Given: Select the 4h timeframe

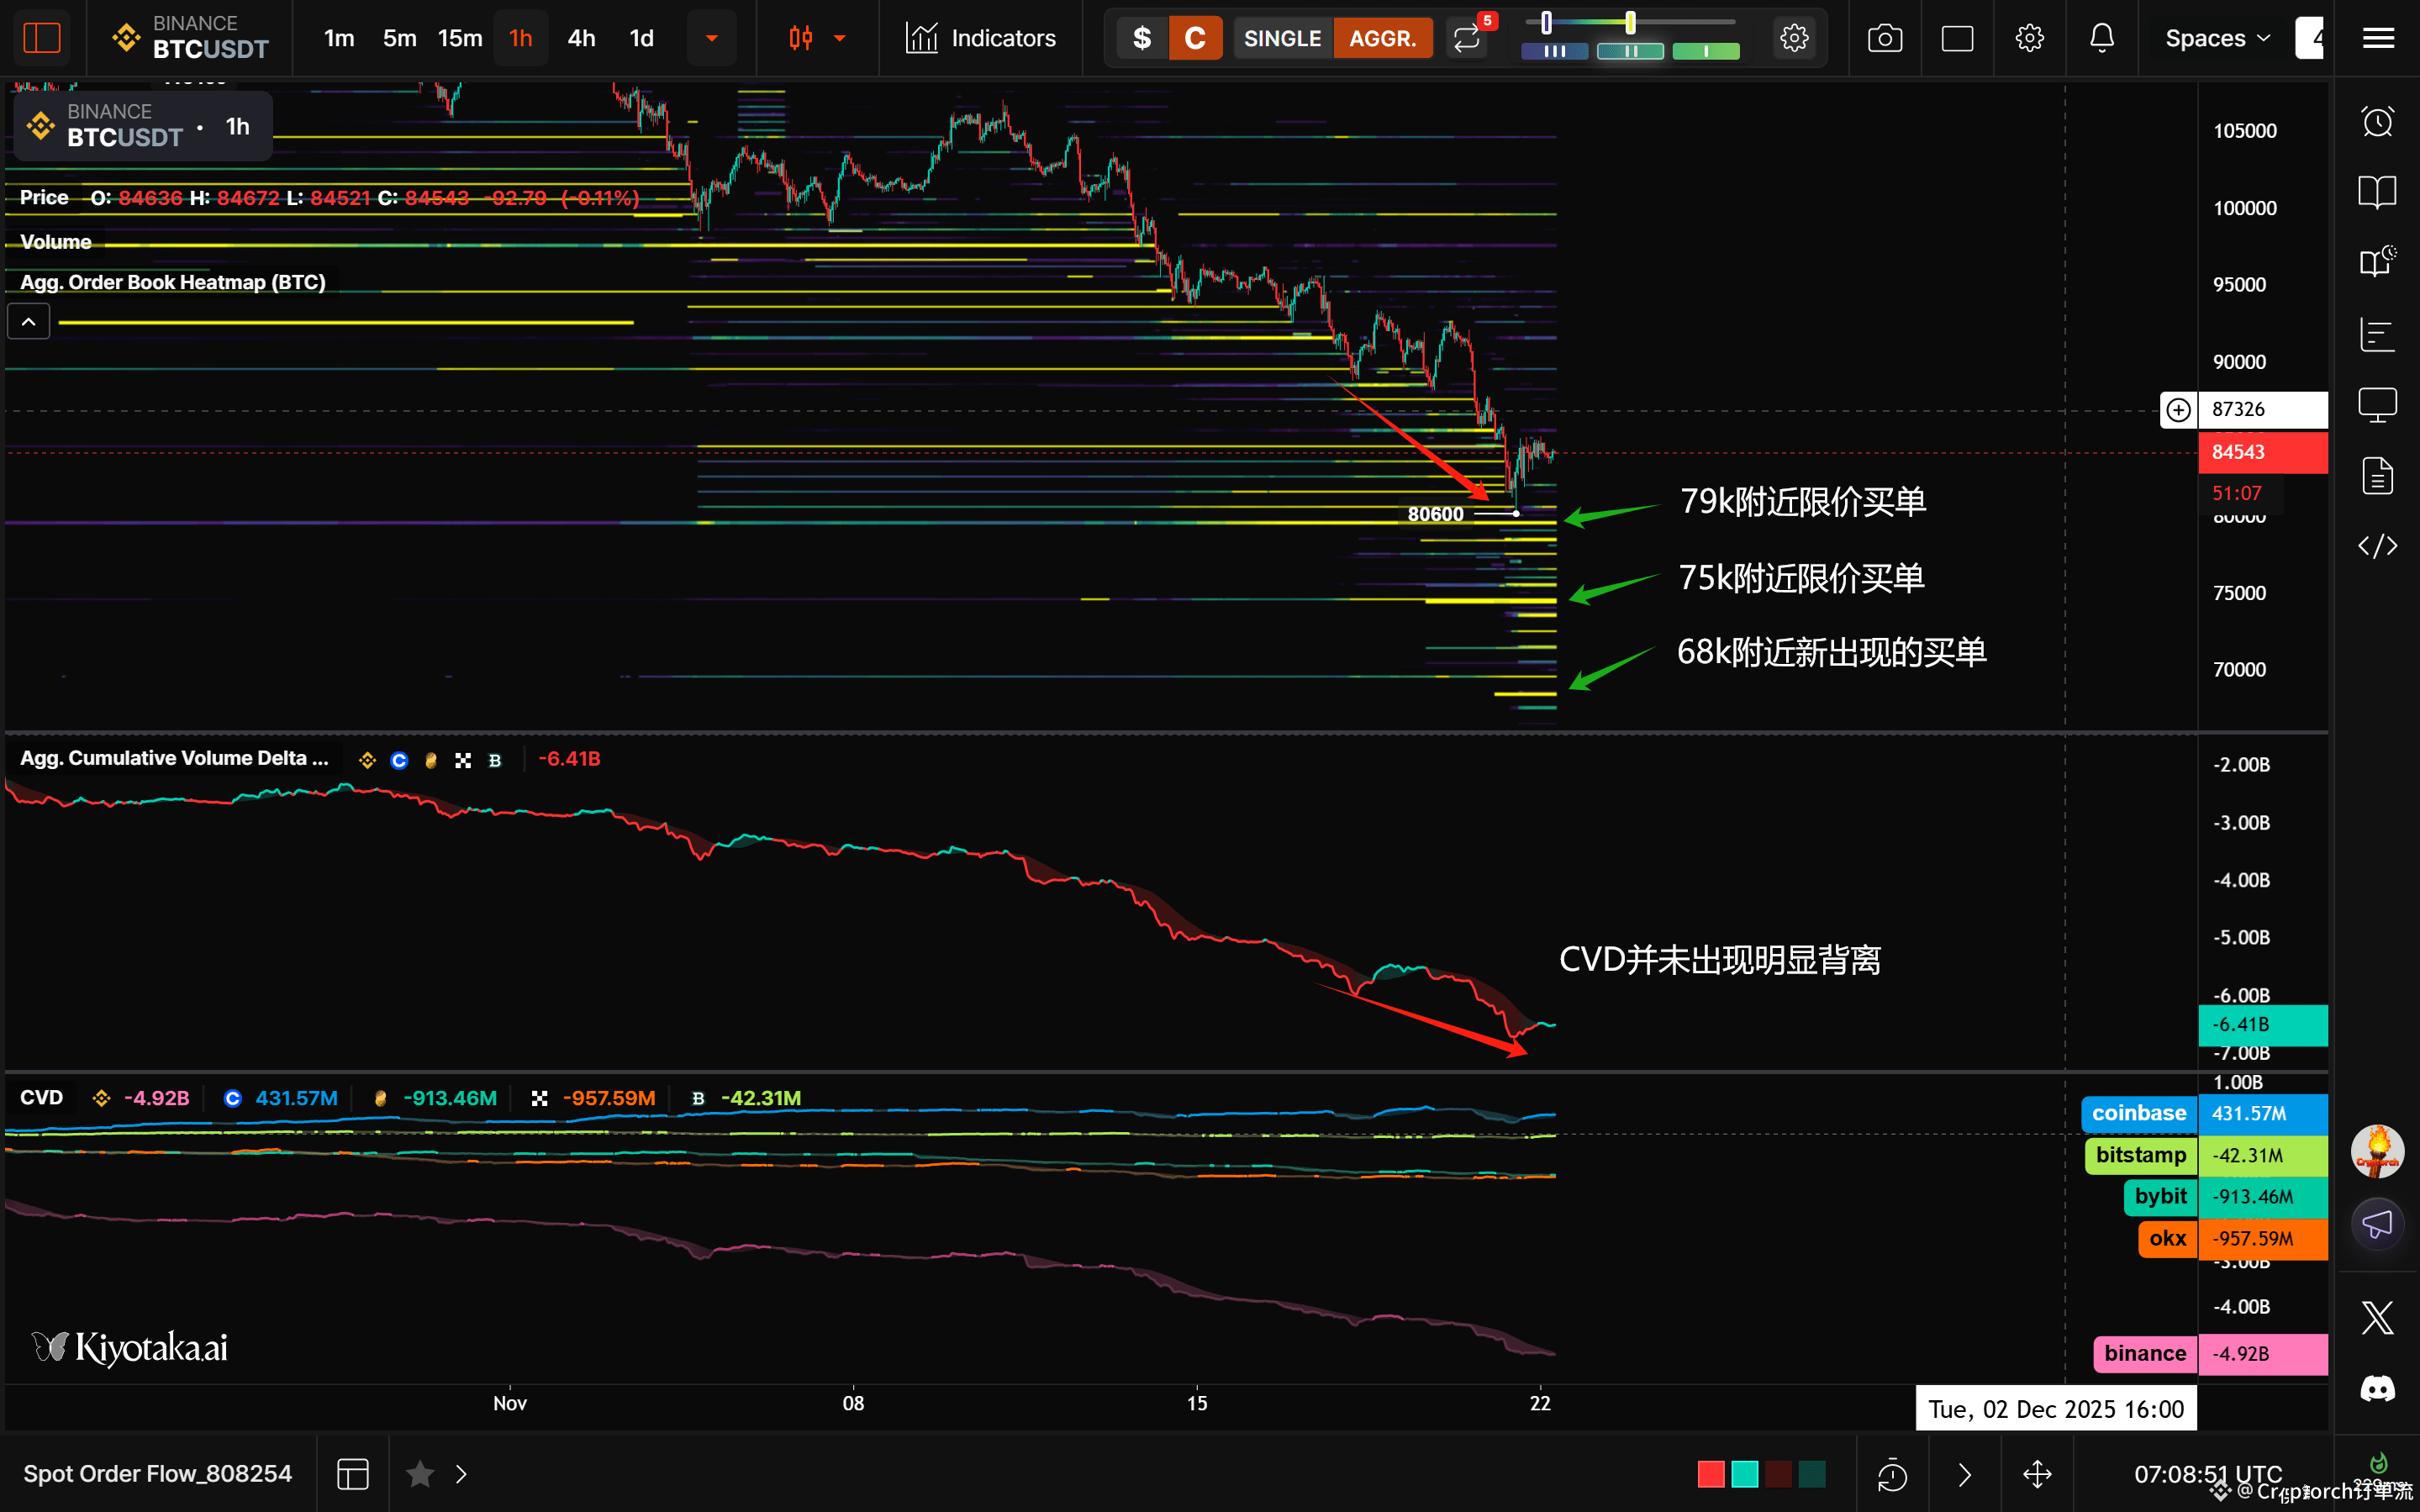Looking at the screenshot, I should click(x=581, y=38).
